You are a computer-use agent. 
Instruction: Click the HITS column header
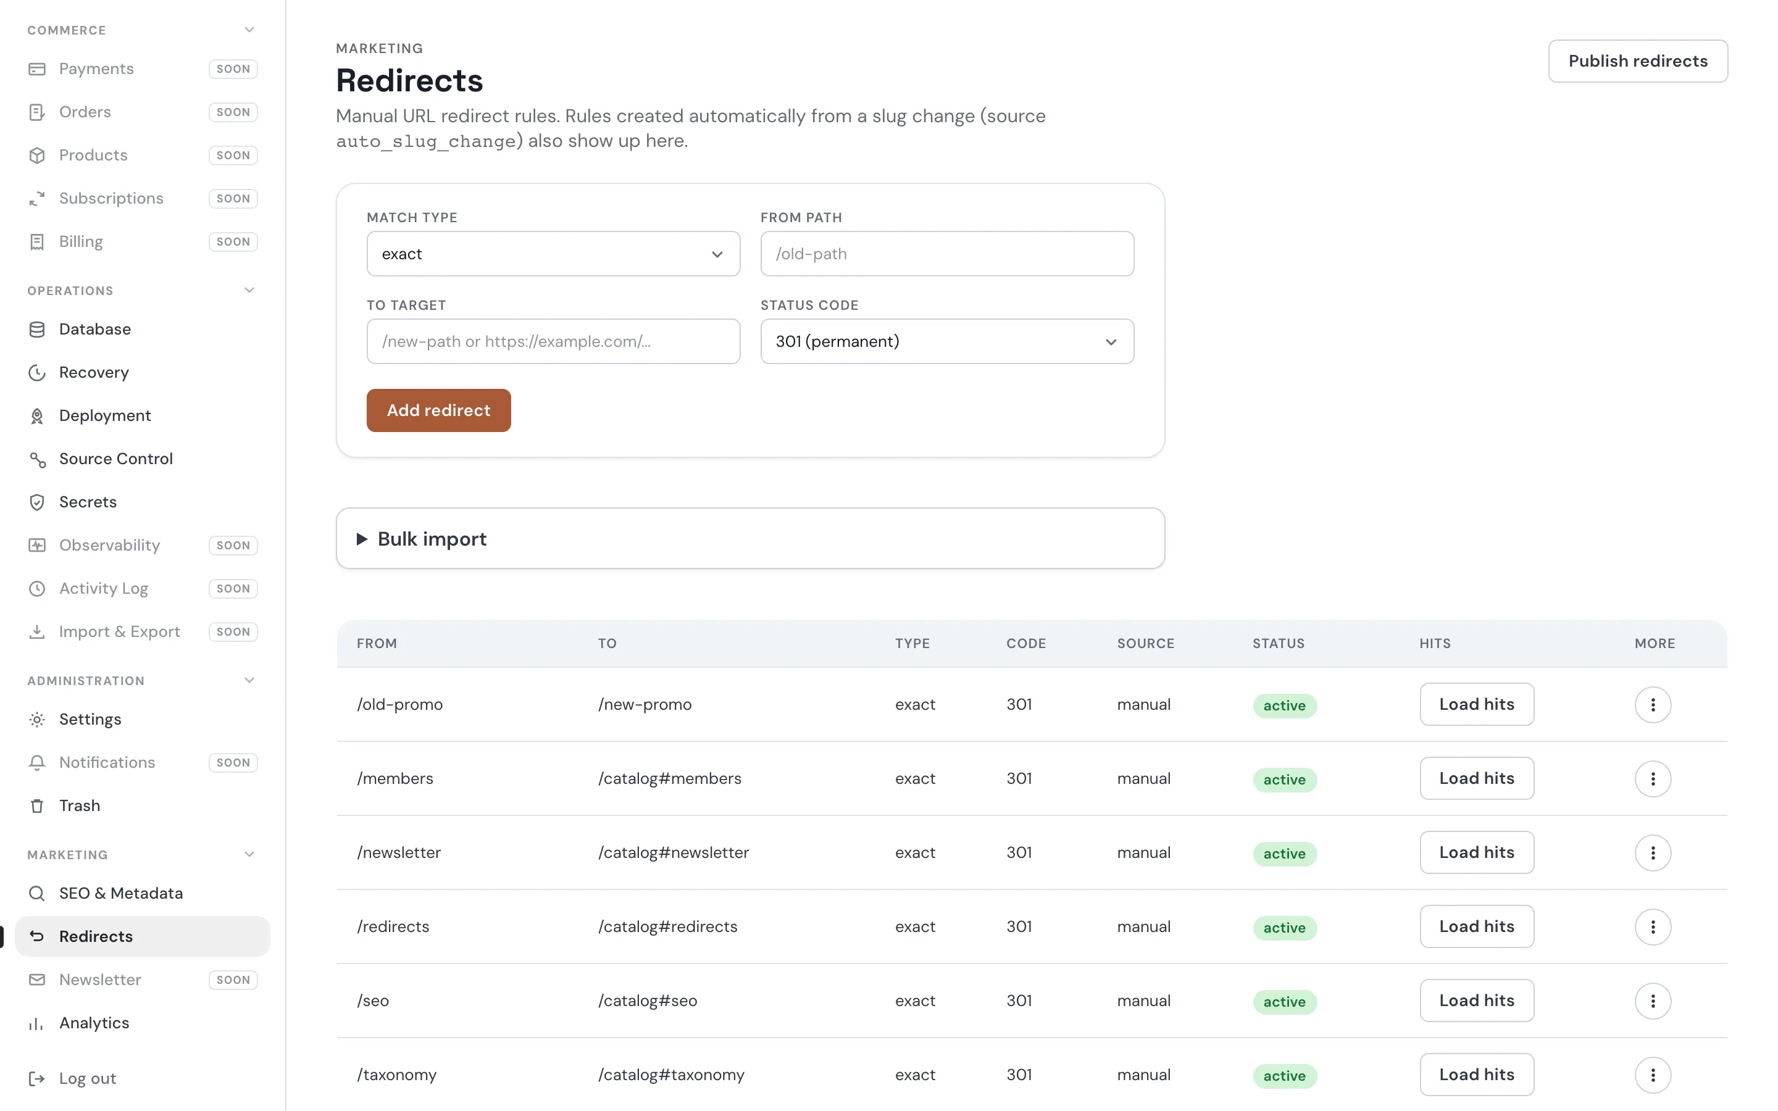pos(1435,644)
